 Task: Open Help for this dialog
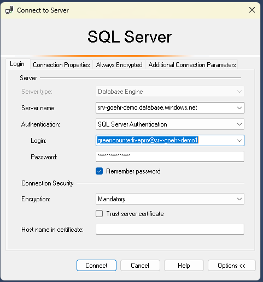pos(184,266)
